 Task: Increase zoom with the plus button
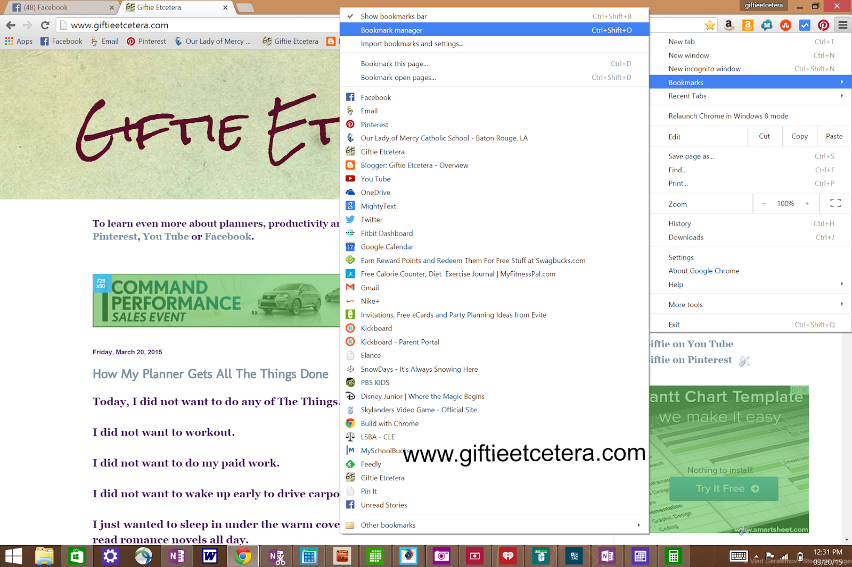pyautogui.click(x=807, y=203)
